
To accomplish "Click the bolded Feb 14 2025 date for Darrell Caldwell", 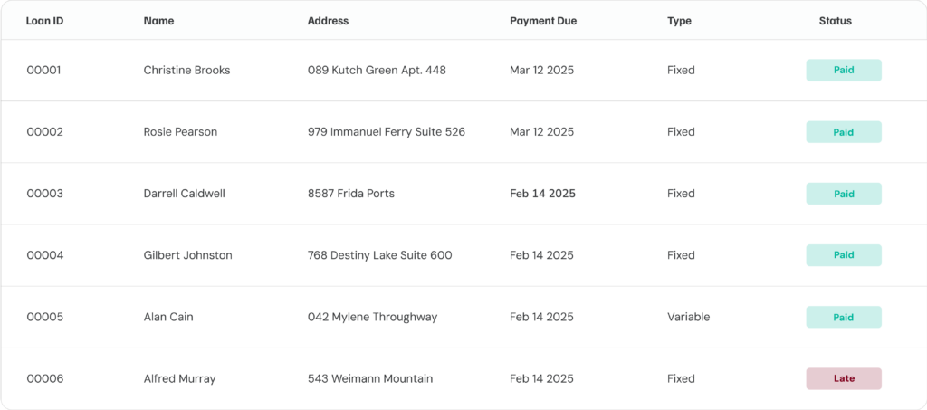I will tap(543, 194).
